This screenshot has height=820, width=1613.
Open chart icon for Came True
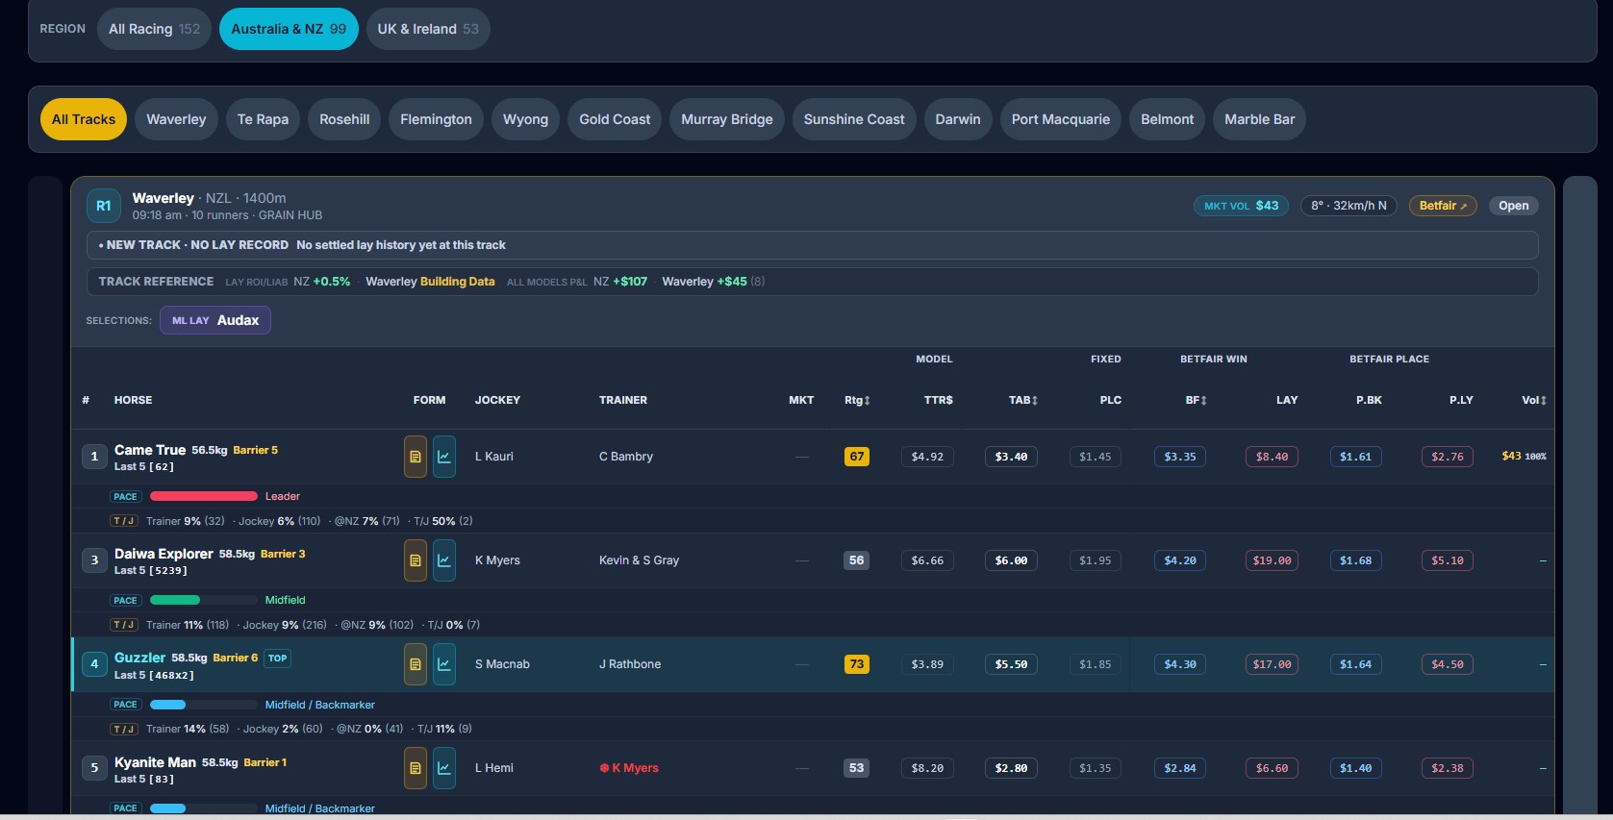pyautogui.click(x=444, y=457)
